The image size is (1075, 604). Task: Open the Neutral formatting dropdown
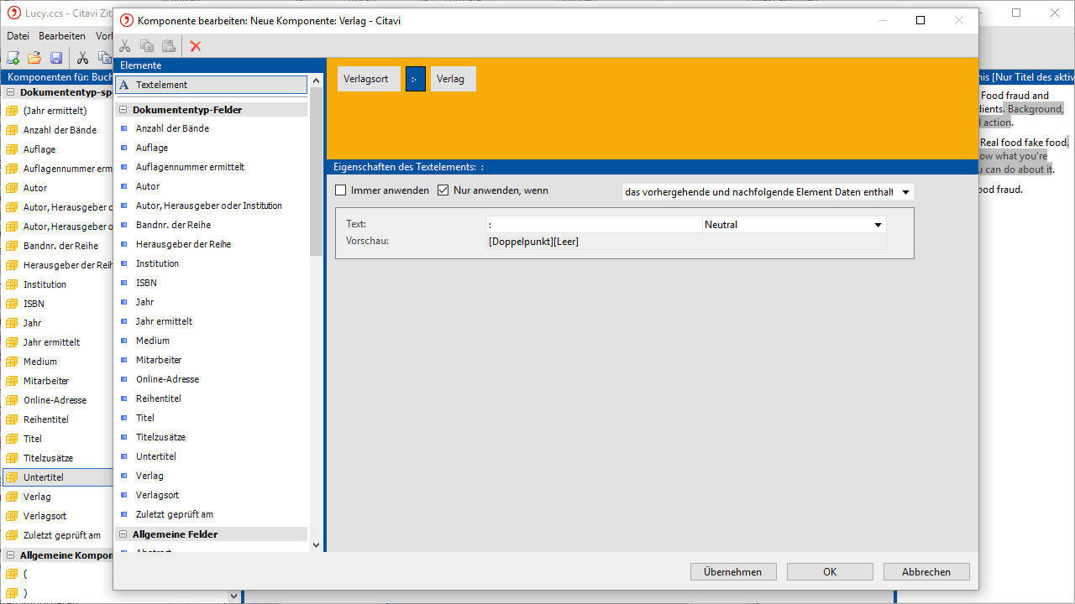coord(878,225)
